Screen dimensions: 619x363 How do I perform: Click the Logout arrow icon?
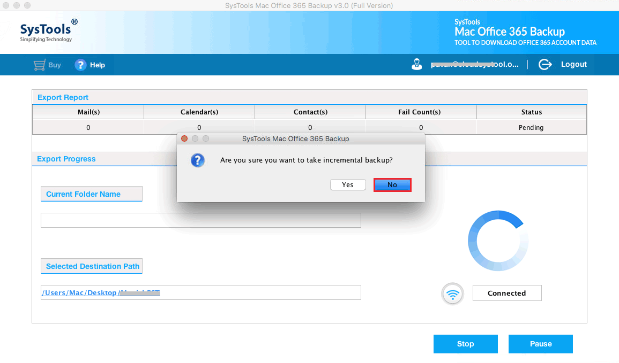pos(545,64)
